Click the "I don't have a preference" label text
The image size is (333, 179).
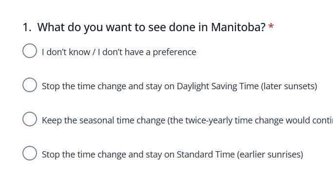coord(147,52)
